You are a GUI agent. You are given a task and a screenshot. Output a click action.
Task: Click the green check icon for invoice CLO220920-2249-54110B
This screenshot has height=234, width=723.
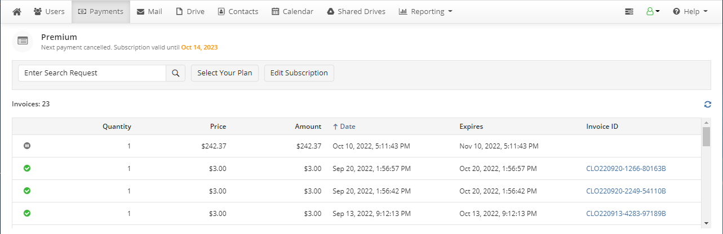[27, 191]
